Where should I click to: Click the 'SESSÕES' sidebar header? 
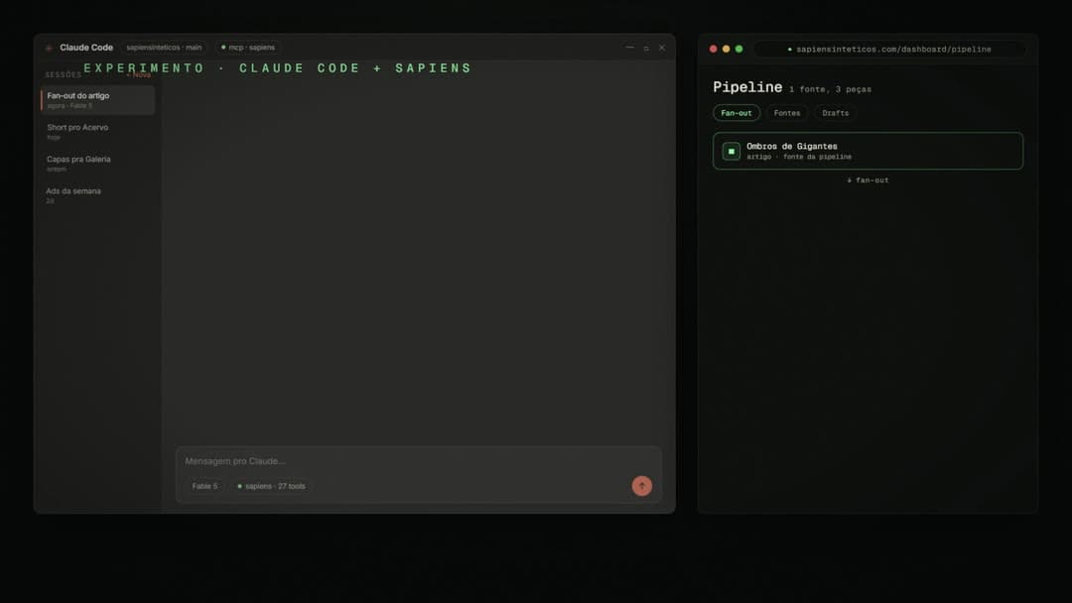[x=64, y=75]
